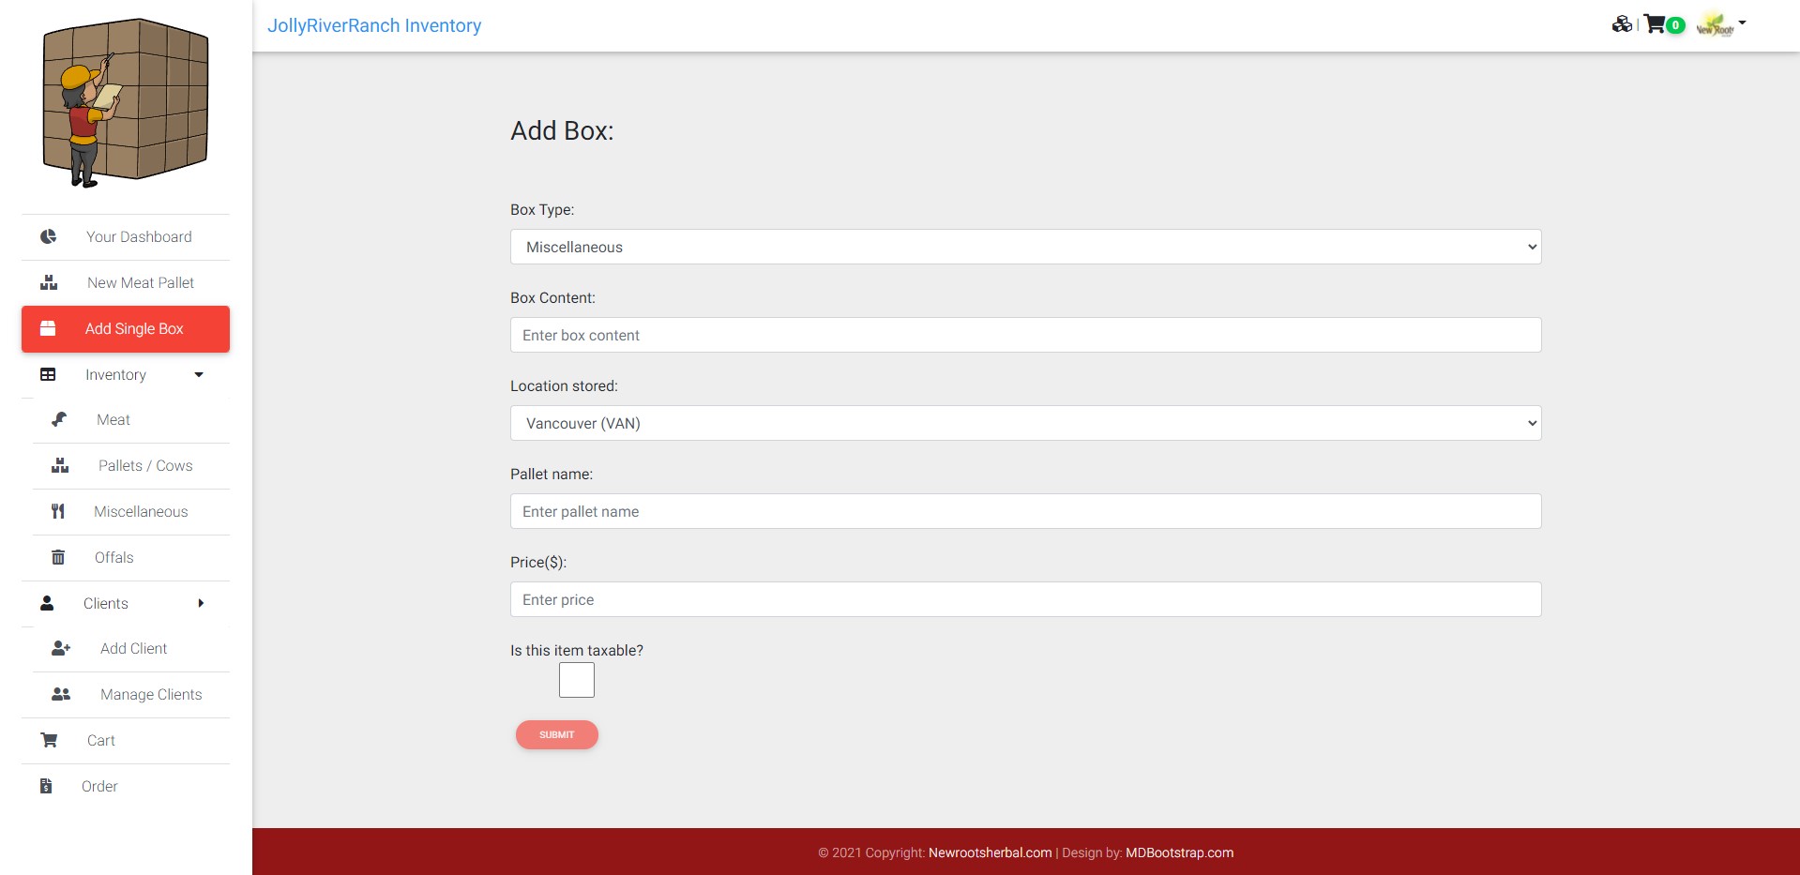The height and width of the screenshot is (875, 1800).
Task: Click the 'Price($):' label
Action: [x=538, y=562]
